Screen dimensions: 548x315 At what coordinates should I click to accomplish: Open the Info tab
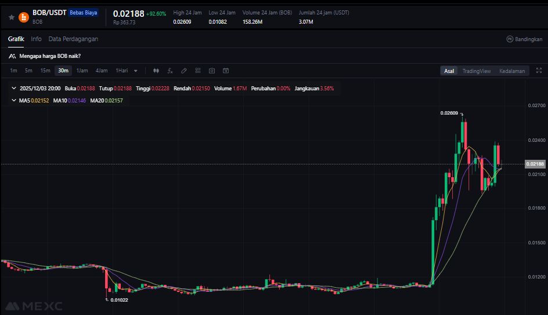(x=36, y=39)
